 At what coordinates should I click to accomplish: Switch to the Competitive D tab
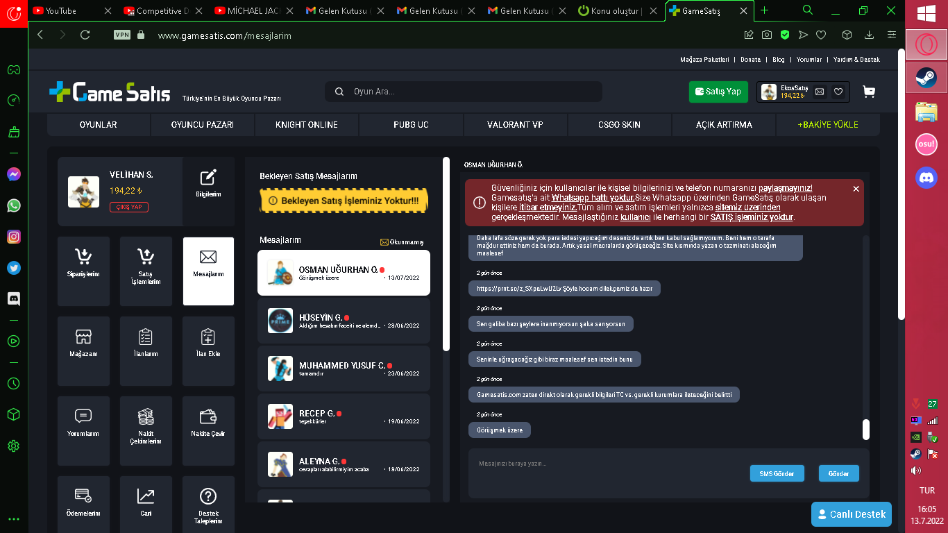pyautogui.click(x=164, y=11)
